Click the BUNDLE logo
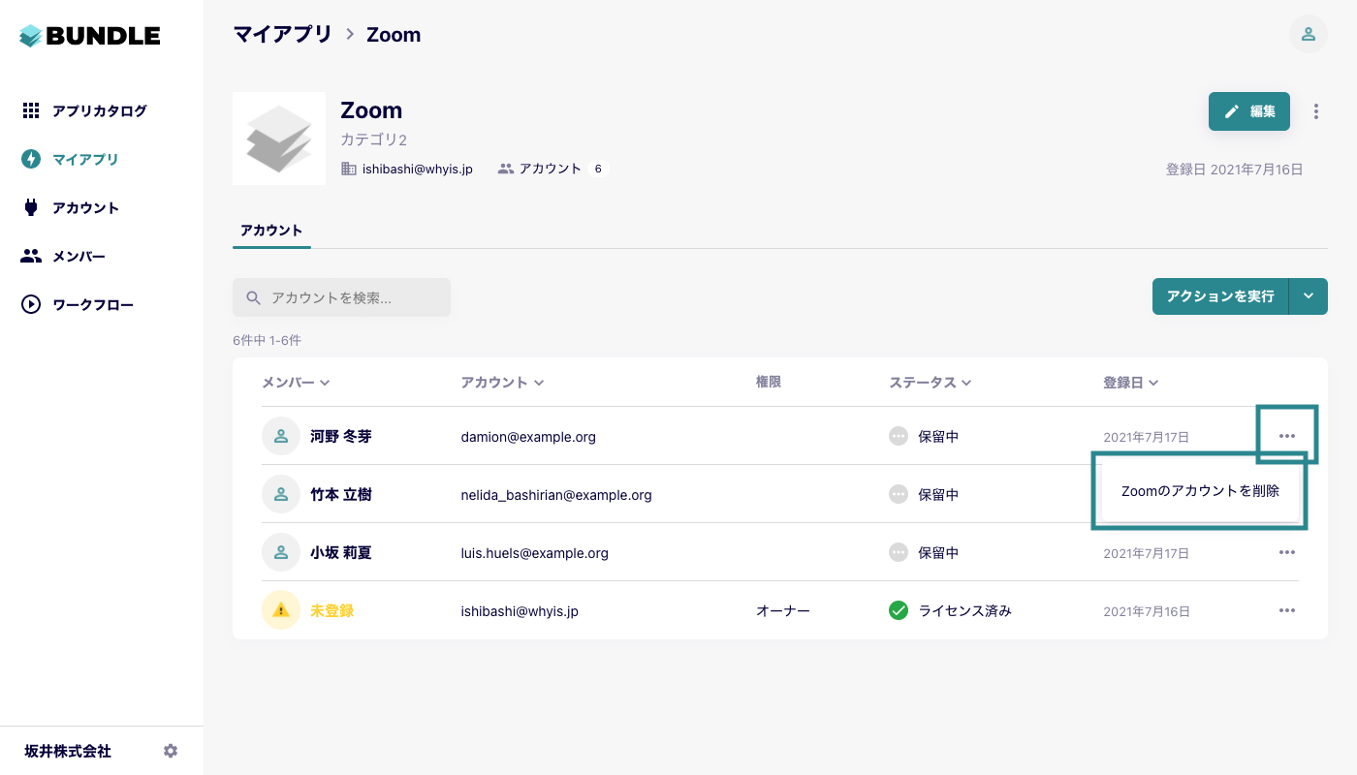Screen dimensions: 1357x775 pos(90,36)
